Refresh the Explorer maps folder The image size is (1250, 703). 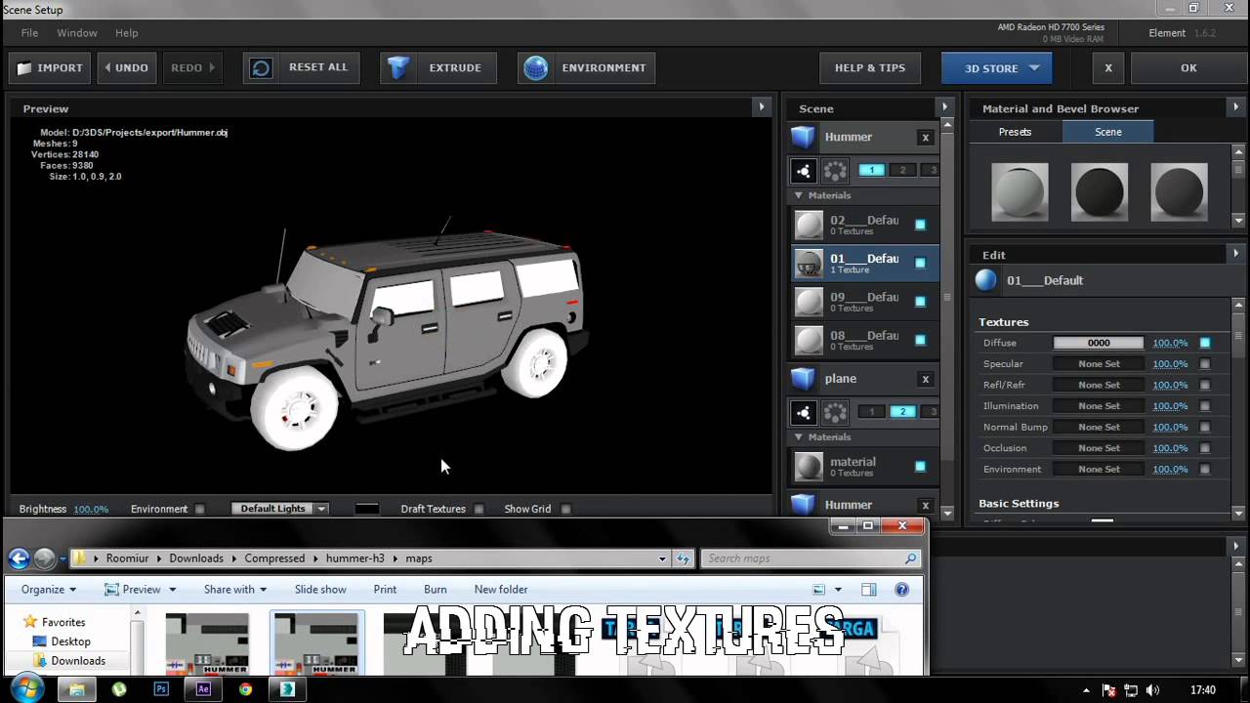pos(683,558)
